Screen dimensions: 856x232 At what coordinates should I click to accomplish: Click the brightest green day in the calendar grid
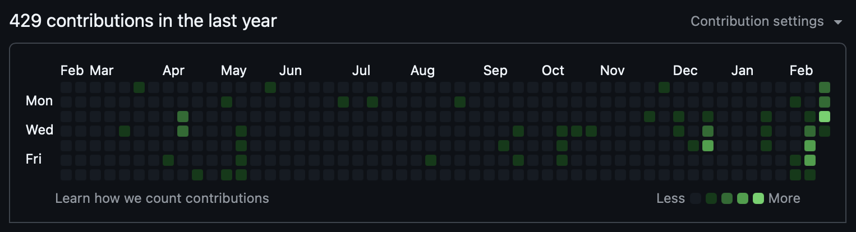(824, 117)
